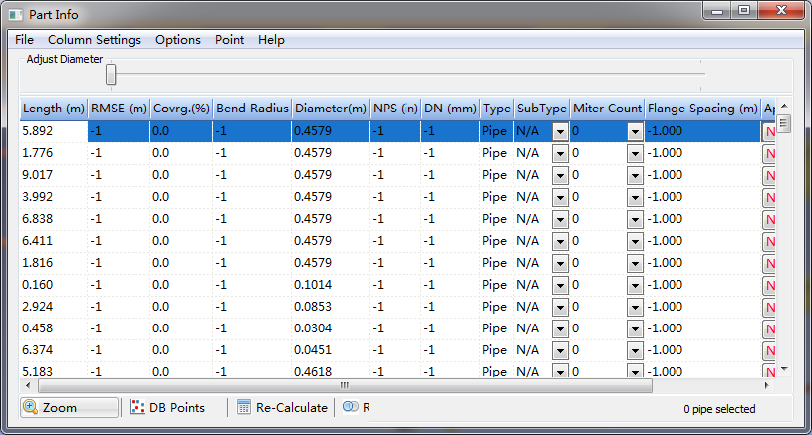Click the Zoom button
Image resolution: width=812 pixels, height=435 pixels.
pyautogui.click(x=70, y=407)
